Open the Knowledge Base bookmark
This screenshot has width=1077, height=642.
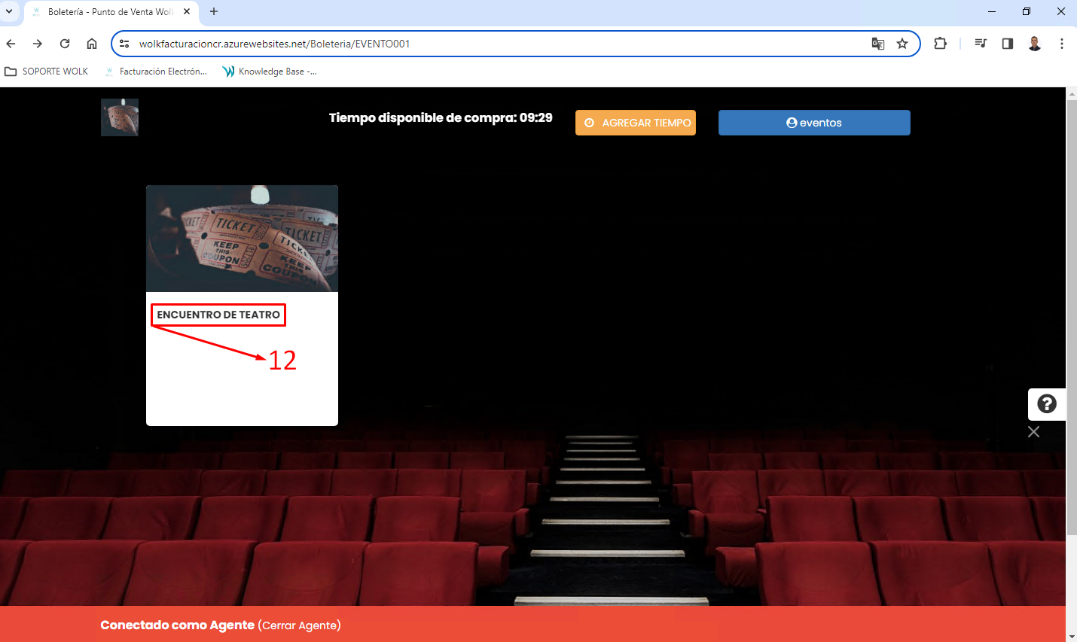pyautogui.click(x=270, y=72)
